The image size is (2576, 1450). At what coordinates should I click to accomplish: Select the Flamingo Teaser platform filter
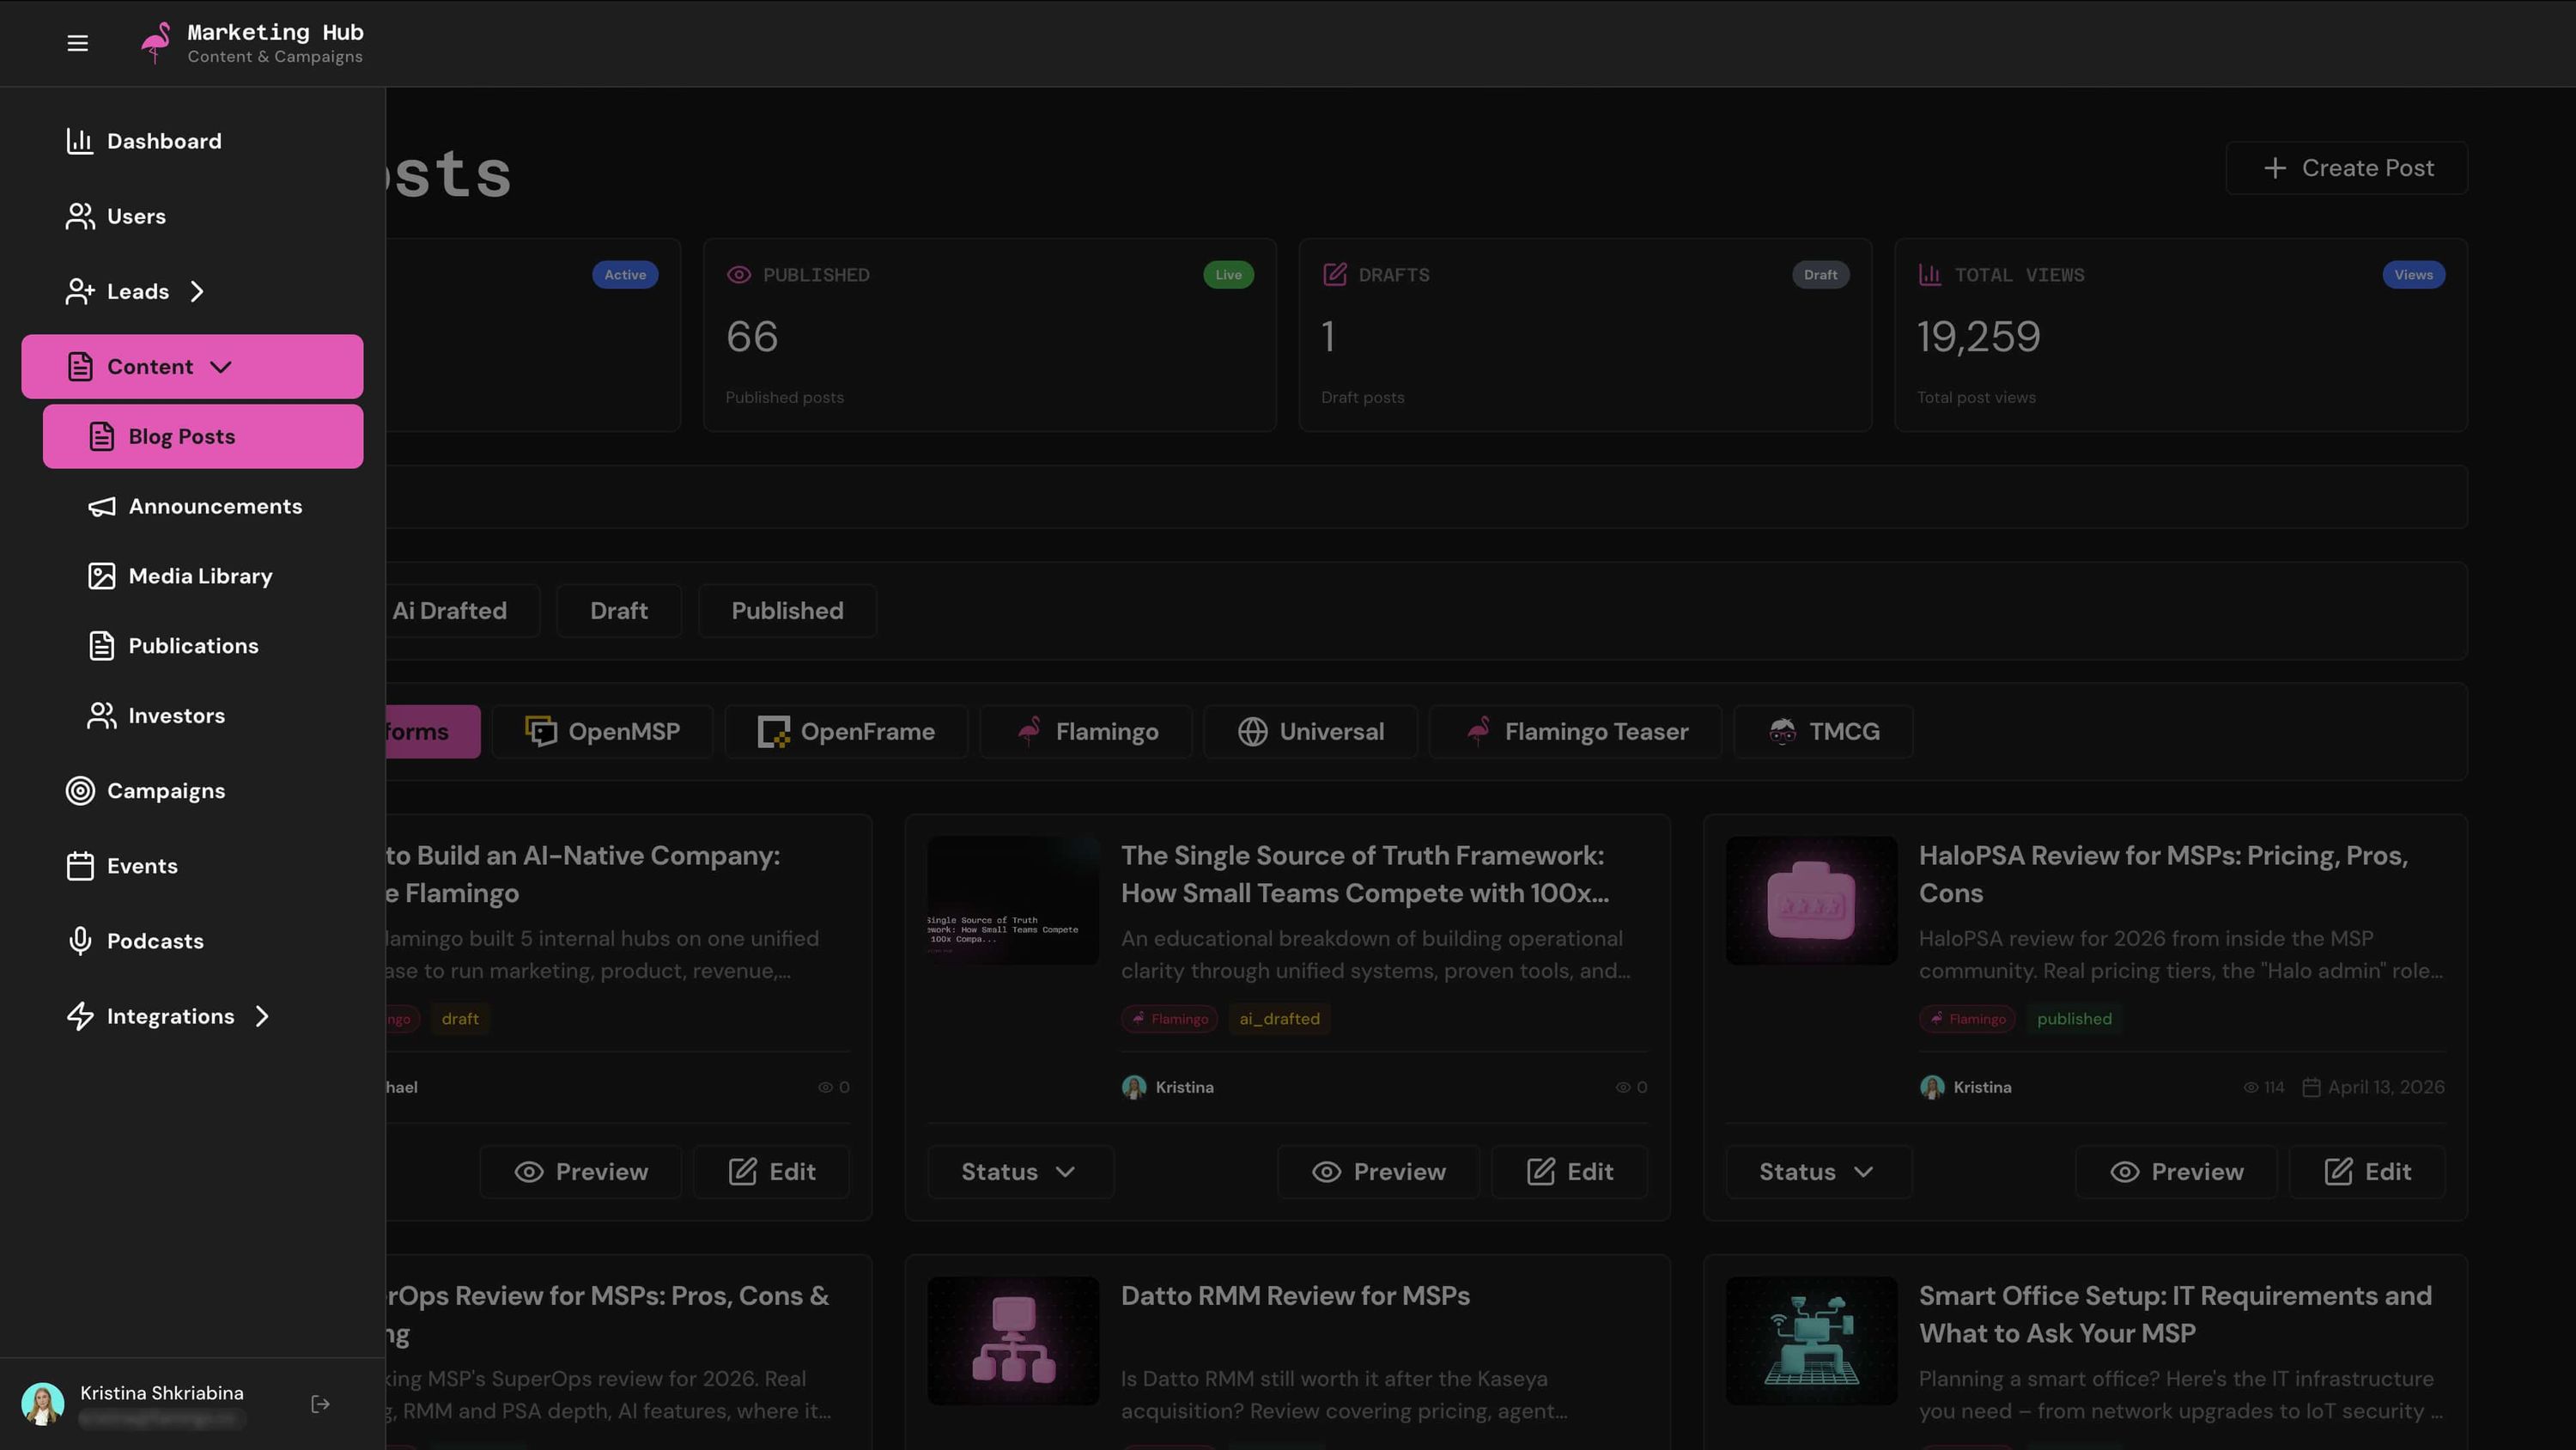1575,733
